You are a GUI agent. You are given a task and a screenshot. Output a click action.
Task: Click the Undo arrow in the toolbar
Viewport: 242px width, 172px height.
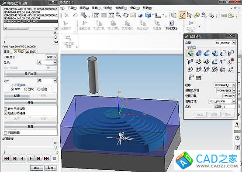click(x=75, y=15)
